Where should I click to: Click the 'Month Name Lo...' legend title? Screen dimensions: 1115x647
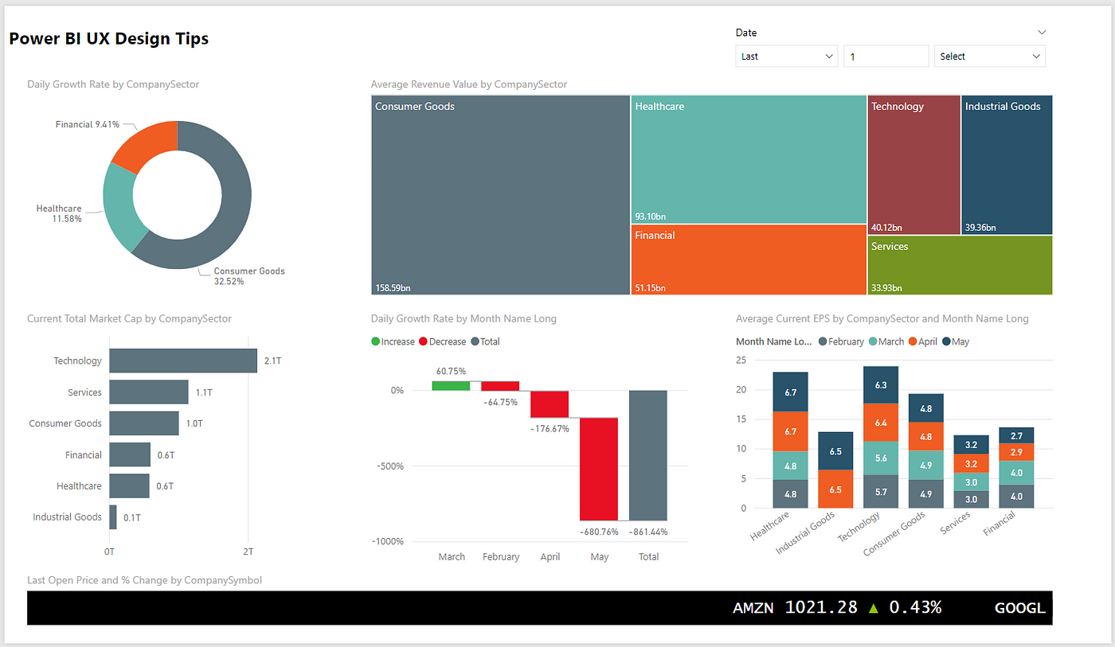774,341
